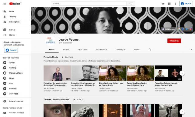Subscribe to Jeu de Paume
This screenshot has height=117, width=195.
(x=174, y=41)
